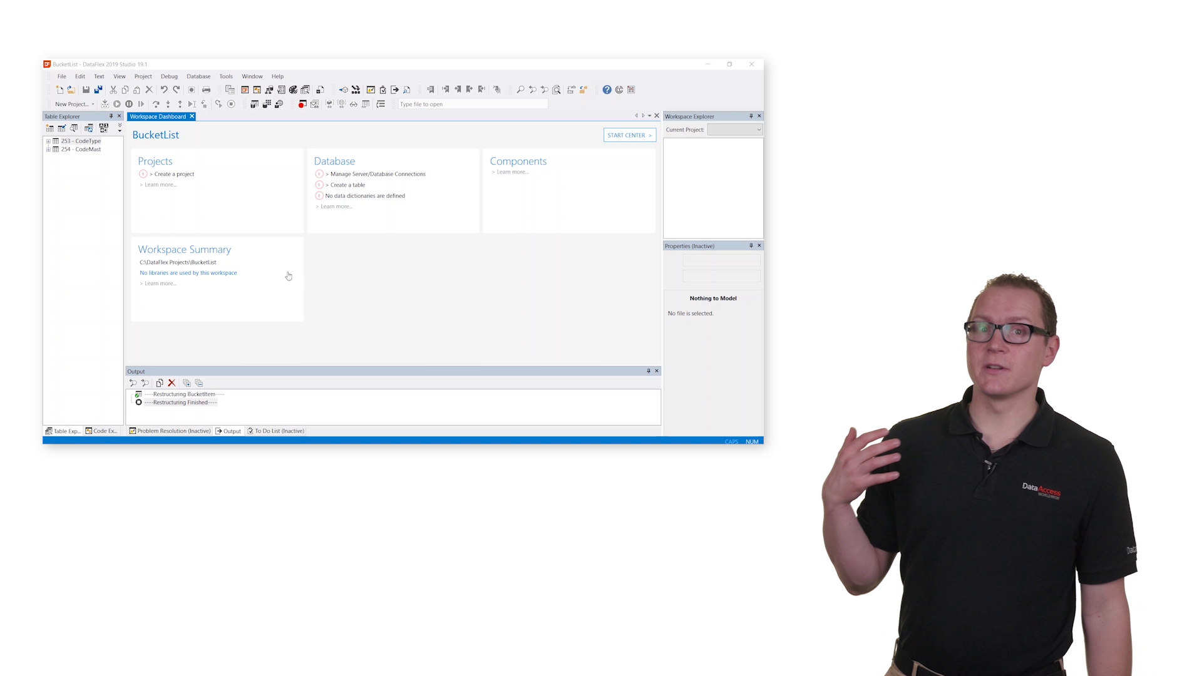Expand the 253 - CodeType table node
Screen dimensions: 1202x676
tap(48, 141)
